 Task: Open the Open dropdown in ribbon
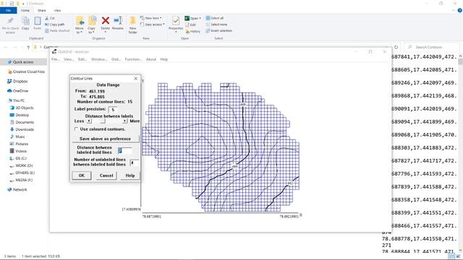pos(193,18)
